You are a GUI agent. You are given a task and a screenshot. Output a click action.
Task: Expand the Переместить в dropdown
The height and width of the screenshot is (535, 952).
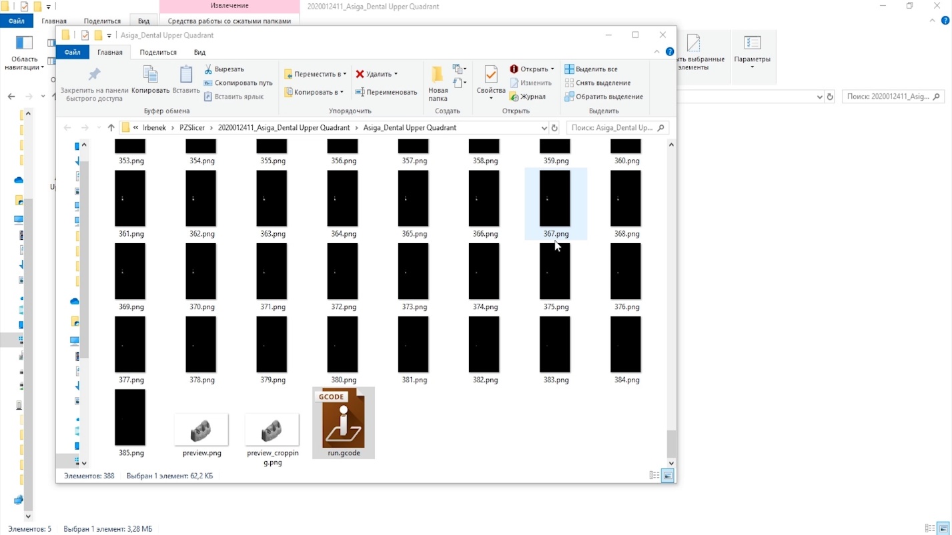(x=344, y=74)
